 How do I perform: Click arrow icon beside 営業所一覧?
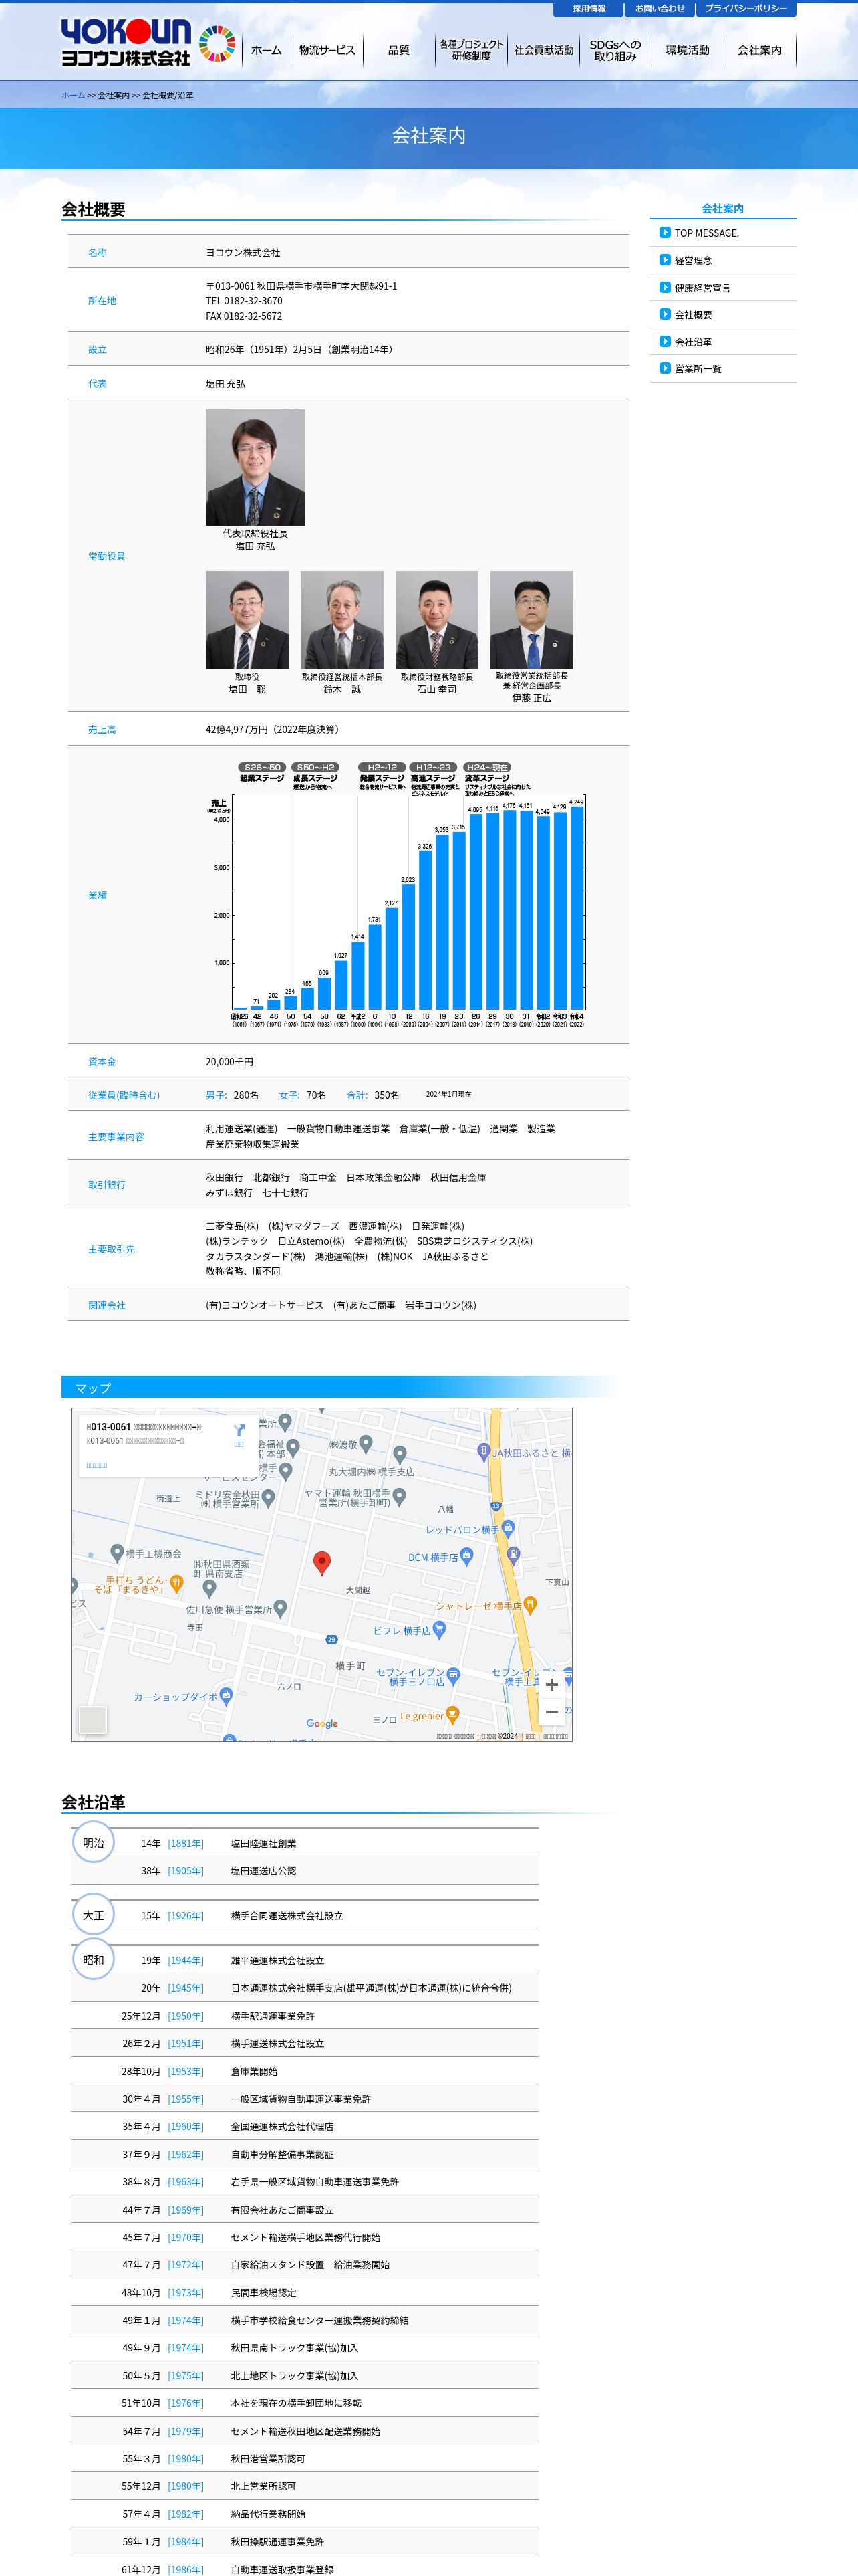pos(664,368)
